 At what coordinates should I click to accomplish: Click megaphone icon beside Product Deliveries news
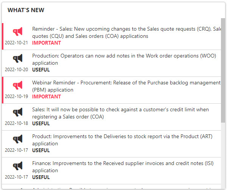click(x=18, y=139)
